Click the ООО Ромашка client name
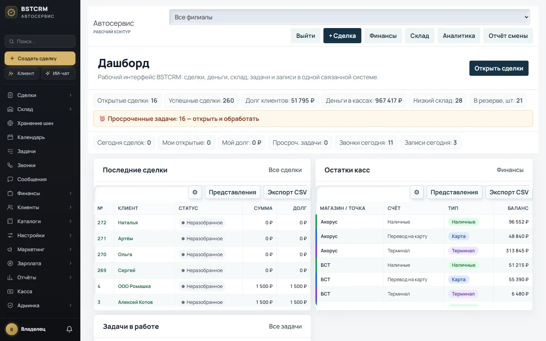 point(134,286)
